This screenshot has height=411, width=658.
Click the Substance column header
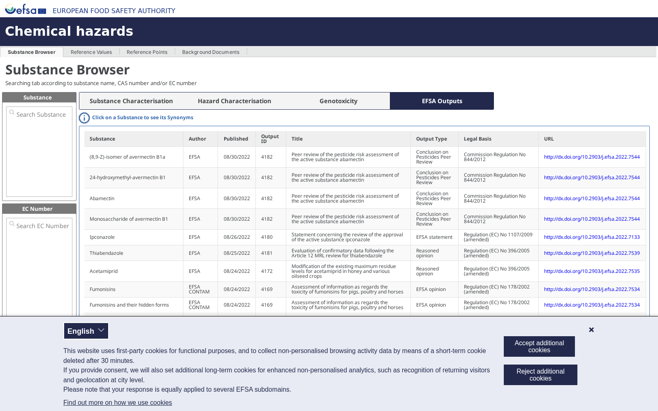(x=134, y=139)
